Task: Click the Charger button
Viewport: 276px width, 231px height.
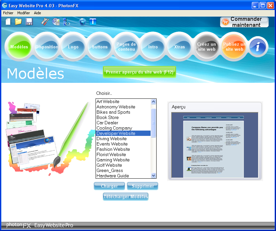Action: point(109,186)
